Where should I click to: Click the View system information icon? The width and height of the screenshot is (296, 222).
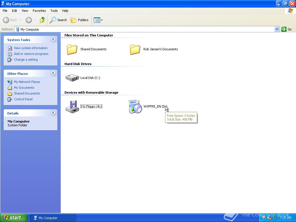click(x=10, y=48)
